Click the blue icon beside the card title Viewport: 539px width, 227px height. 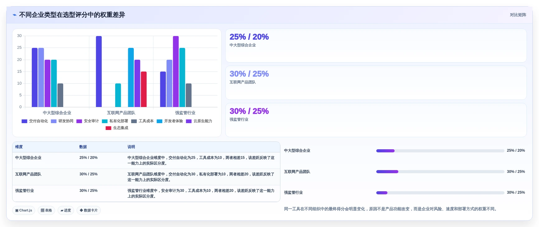click(x=15, y=15)
